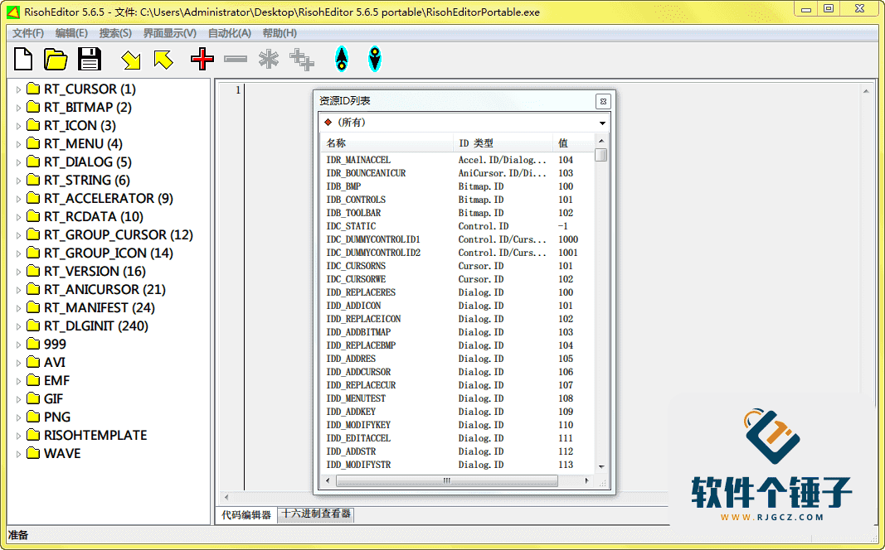The width and height of the screenshot is (885, 550).
Task: Save the file with the floppy disk icon
Action: click(x=90, y=59)
